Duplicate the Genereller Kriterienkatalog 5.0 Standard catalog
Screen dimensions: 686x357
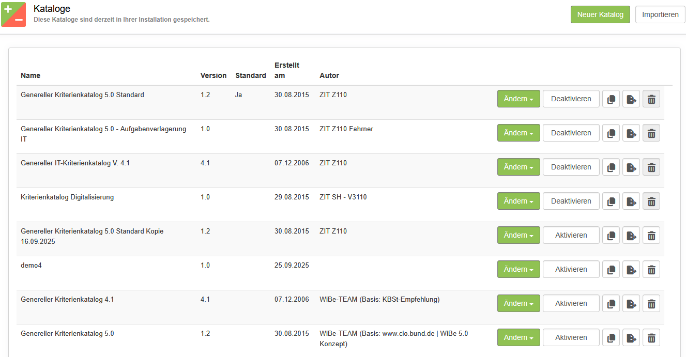coord(611,99)
